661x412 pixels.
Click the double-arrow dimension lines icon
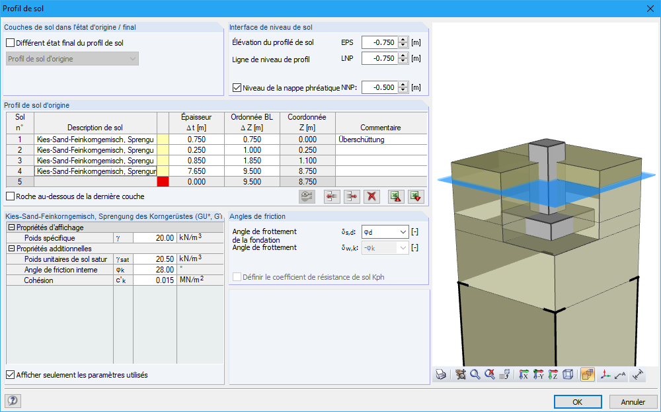638,374
